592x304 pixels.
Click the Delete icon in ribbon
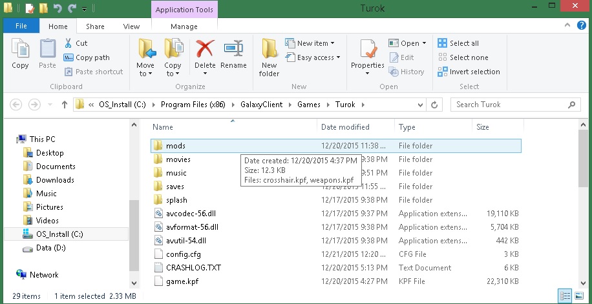click(x=205, y=50)
